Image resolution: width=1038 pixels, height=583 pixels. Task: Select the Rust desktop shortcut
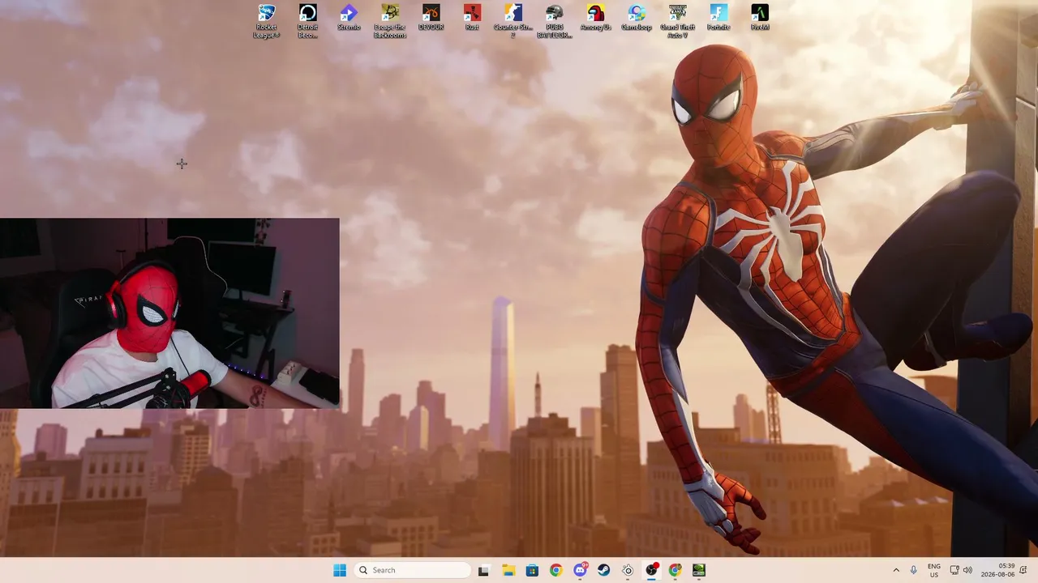[x=472, y=18]
